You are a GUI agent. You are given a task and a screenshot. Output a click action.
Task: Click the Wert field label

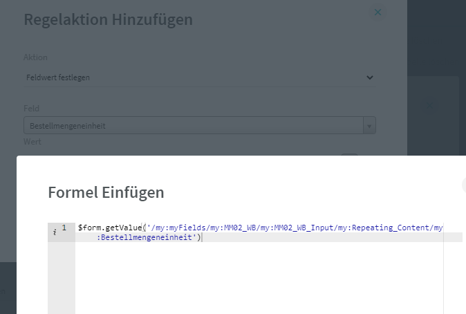[32, 142]
